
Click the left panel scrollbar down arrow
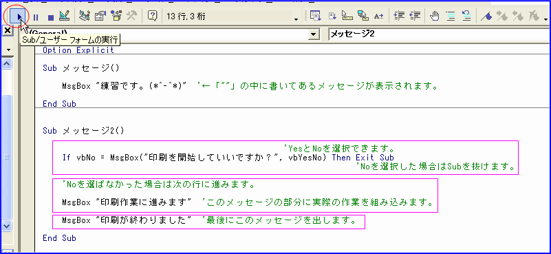coord(7,226)
